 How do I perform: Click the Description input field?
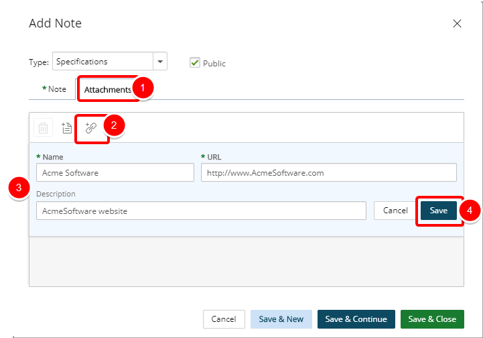tap(201, 211)
